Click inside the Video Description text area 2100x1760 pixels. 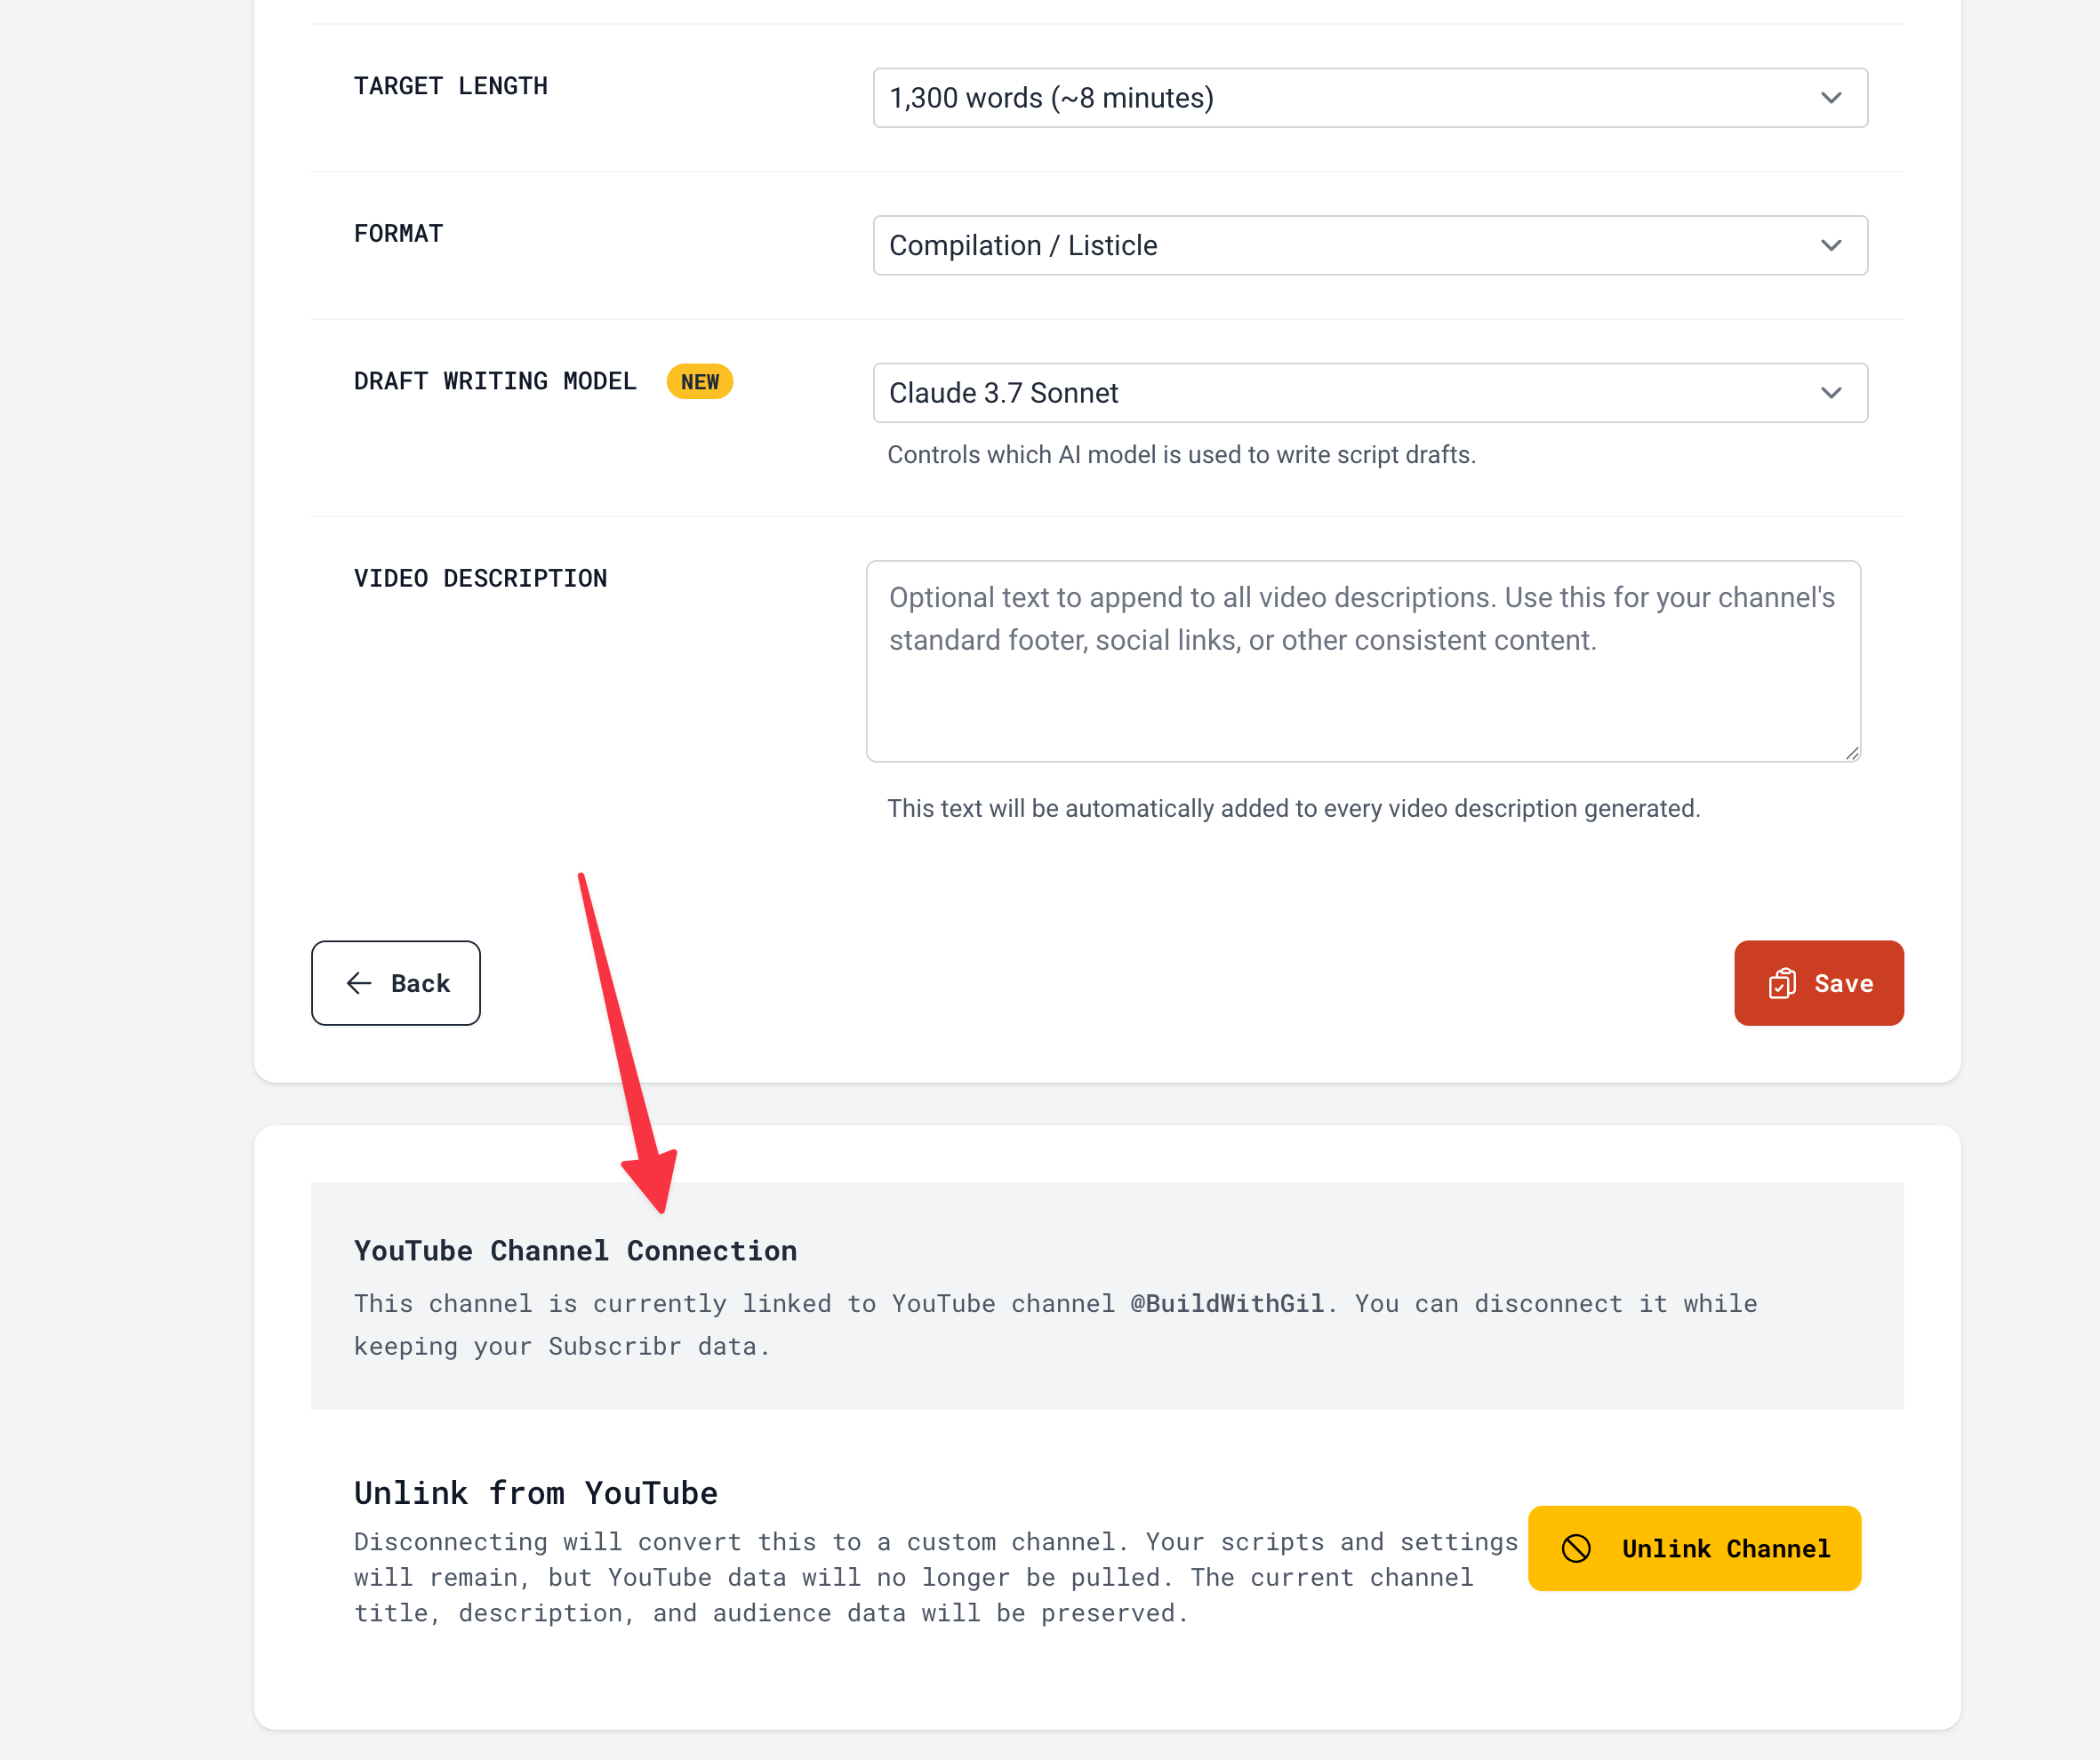click(x=1363, y=661)
